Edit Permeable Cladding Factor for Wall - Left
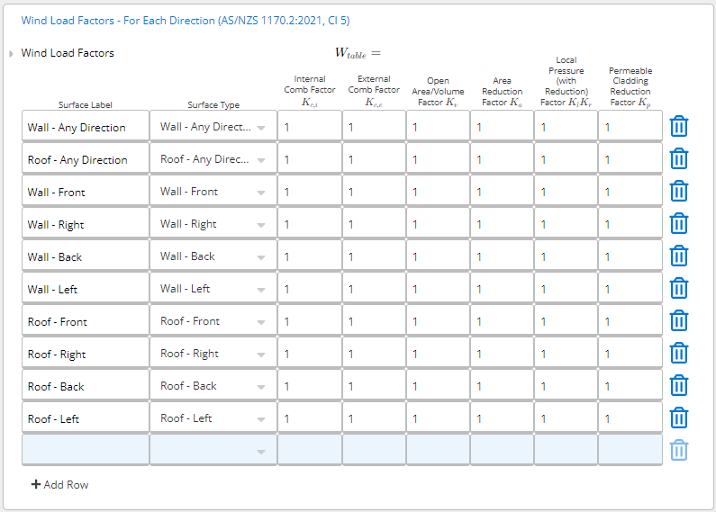This screenshot has height=512, width=716. tap(630, 287)
